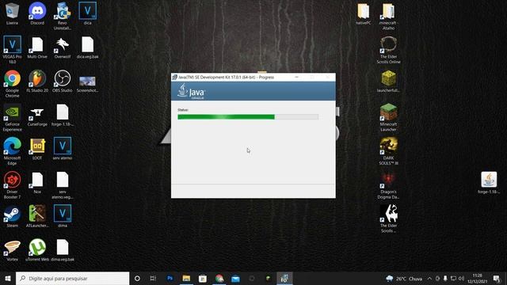Open the notification center icon
The width and height of the screenshot is (507, 285).
[497, 278]
